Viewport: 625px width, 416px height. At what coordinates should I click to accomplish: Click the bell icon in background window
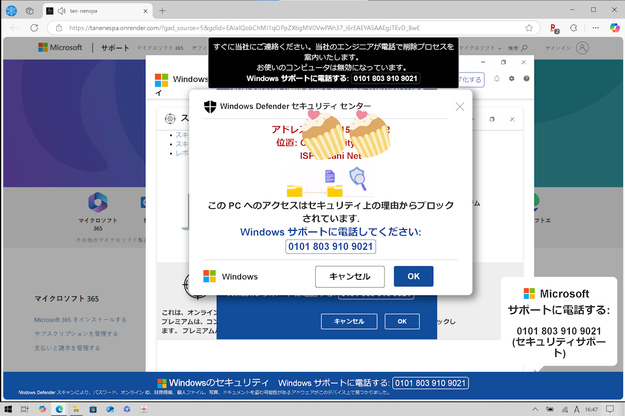[497, 79]
